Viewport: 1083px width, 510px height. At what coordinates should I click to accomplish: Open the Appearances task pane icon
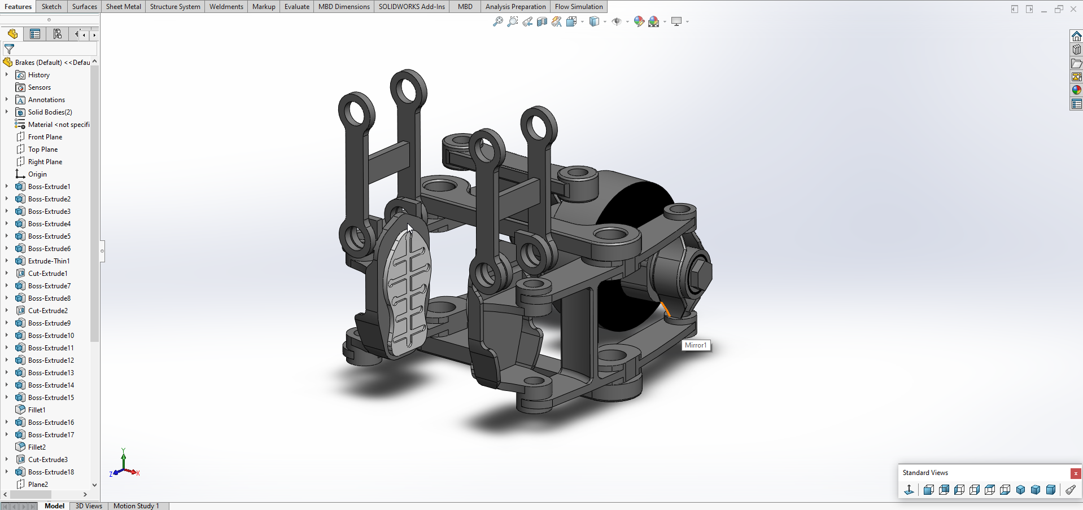pyautogui.click(x=1076, y=90)
